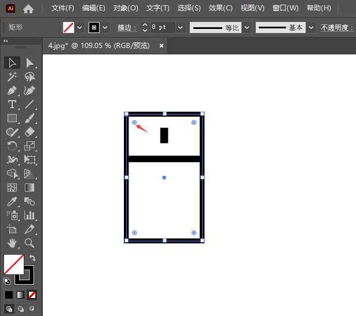Viewport: 356px width, 316px height.
Task: Select the Width/Warp tool
Action: (x=12, y=160)
